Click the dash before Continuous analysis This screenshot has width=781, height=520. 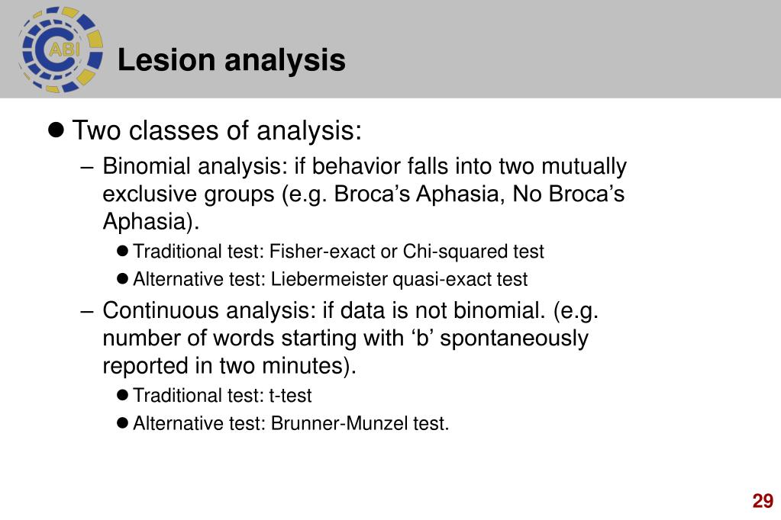[x=87, y=312]
